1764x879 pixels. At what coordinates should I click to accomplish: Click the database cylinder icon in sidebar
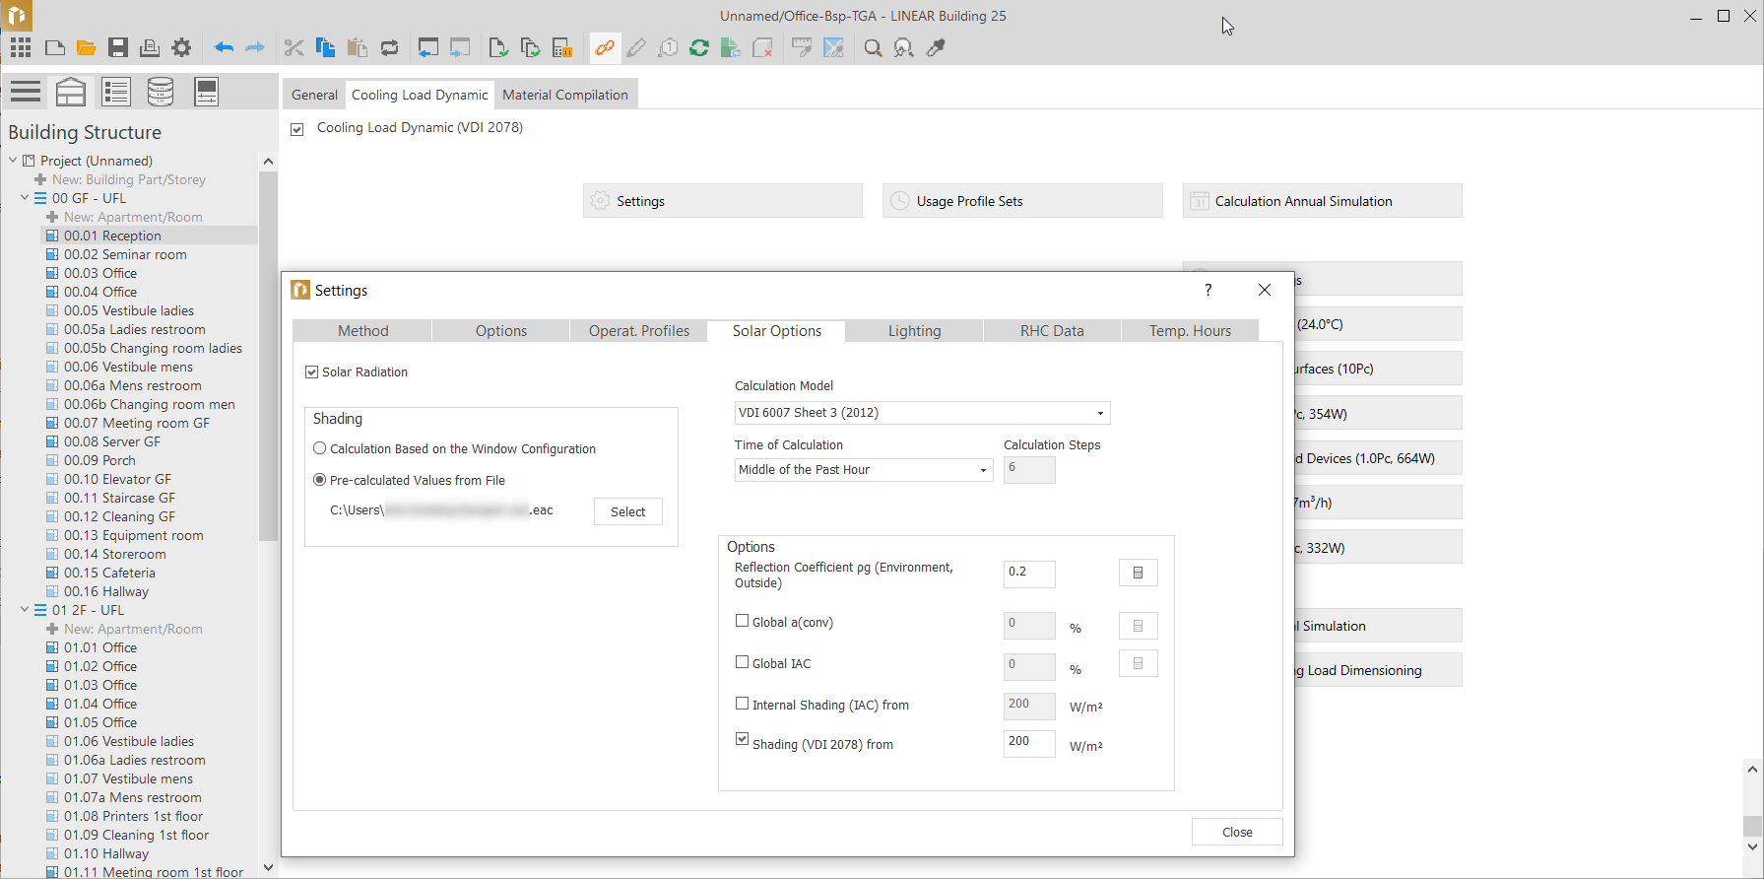pyautogui.click(x=161, y=92)
